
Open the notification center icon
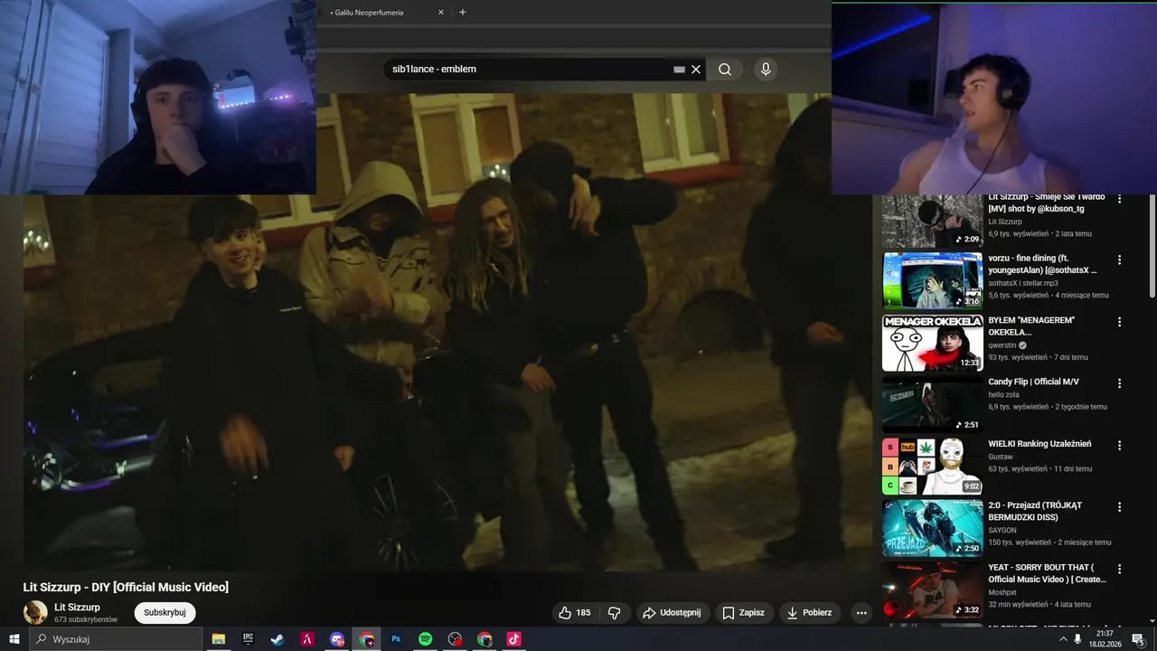1138,639
